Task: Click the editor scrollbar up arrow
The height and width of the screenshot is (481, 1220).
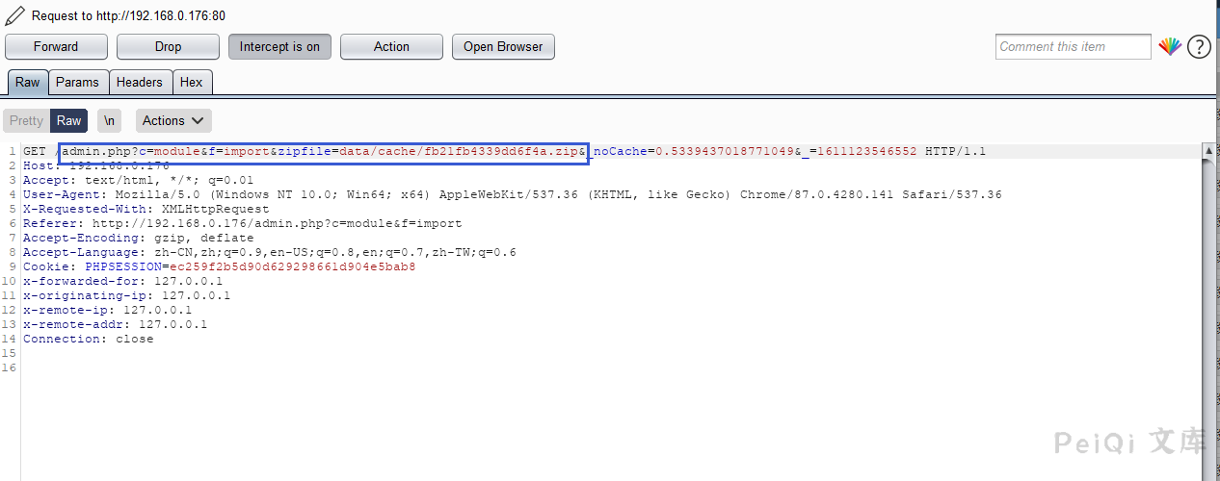Action: [x=1208, y=151]
